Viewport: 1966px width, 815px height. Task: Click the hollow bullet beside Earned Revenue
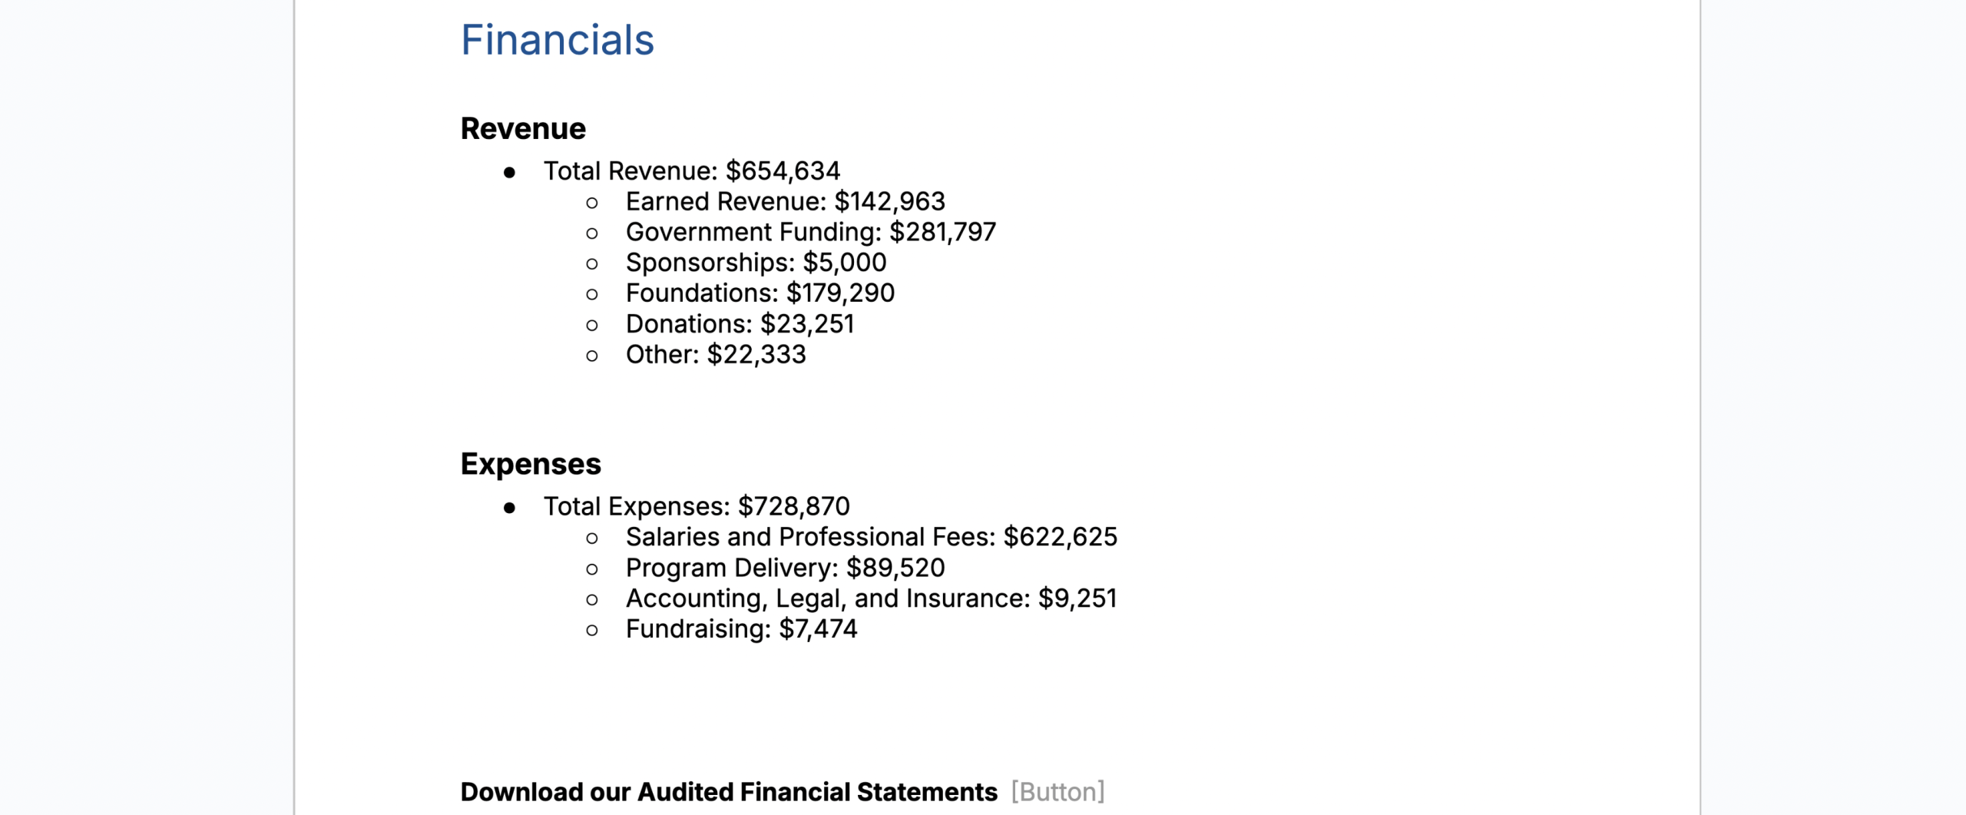591,203
